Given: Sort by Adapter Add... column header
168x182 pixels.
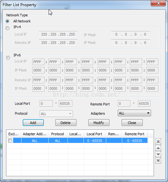Looking at the screenshot, I should [x=35, y=134].
